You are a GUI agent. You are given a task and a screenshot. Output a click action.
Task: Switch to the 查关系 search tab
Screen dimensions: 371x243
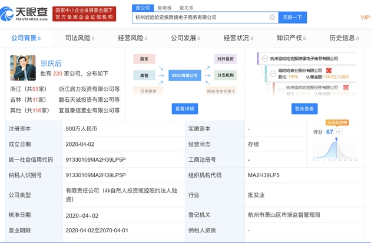(185, 8)
